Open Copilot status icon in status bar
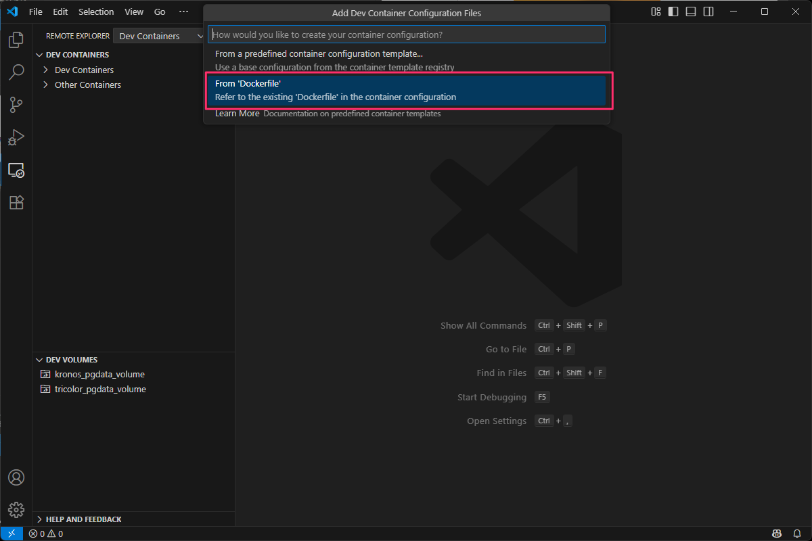 click(777, 534)
